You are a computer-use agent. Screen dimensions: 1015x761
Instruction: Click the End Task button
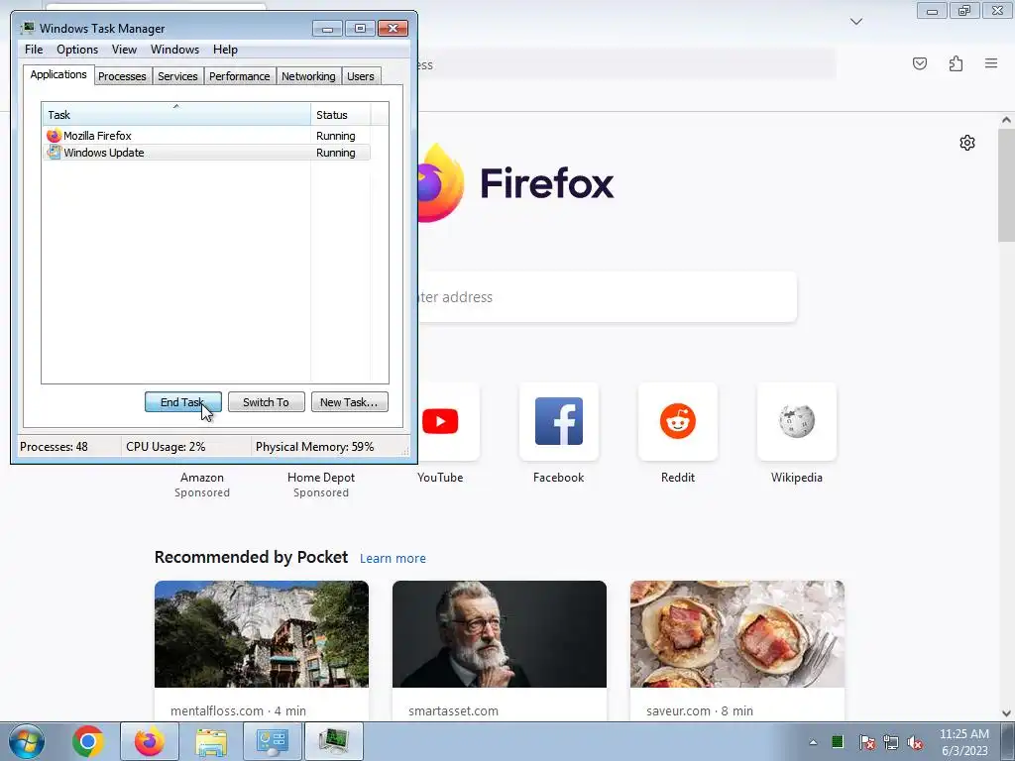coord(183,402)
